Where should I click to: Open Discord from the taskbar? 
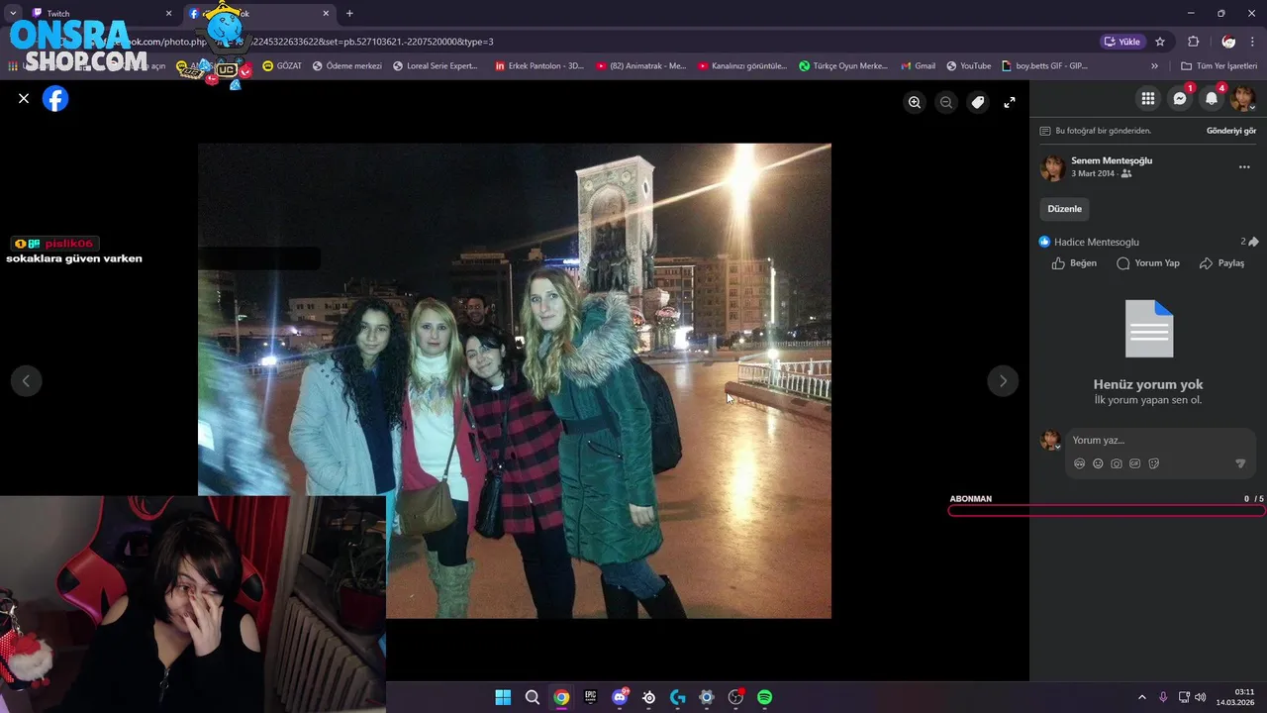620,697
